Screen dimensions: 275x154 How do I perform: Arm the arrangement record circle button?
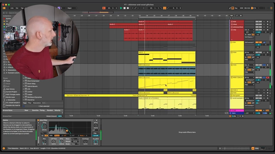point(128,8)
